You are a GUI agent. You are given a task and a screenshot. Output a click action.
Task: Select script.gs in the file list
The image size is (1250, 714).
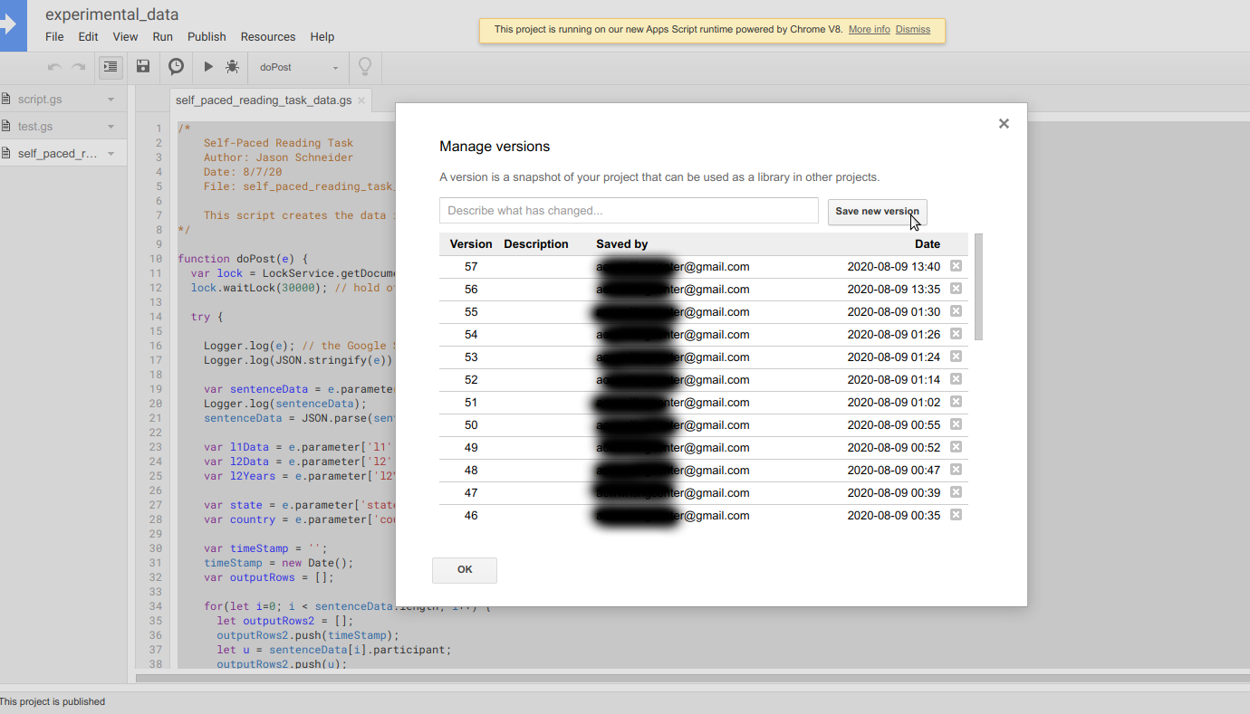click(40, 100)
